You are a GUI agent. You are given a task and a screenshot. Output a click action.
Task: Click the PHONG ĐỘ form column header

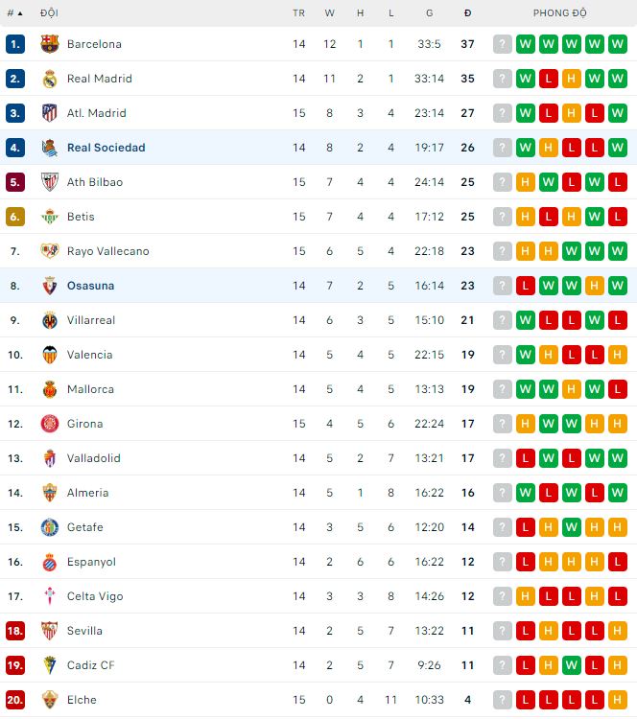pyautogui.click(x=559, y=13)
